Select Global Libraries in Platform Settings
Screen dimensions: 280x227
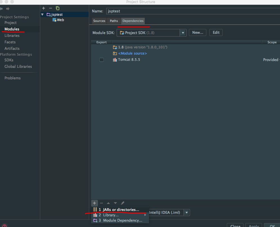coord(18,66)
